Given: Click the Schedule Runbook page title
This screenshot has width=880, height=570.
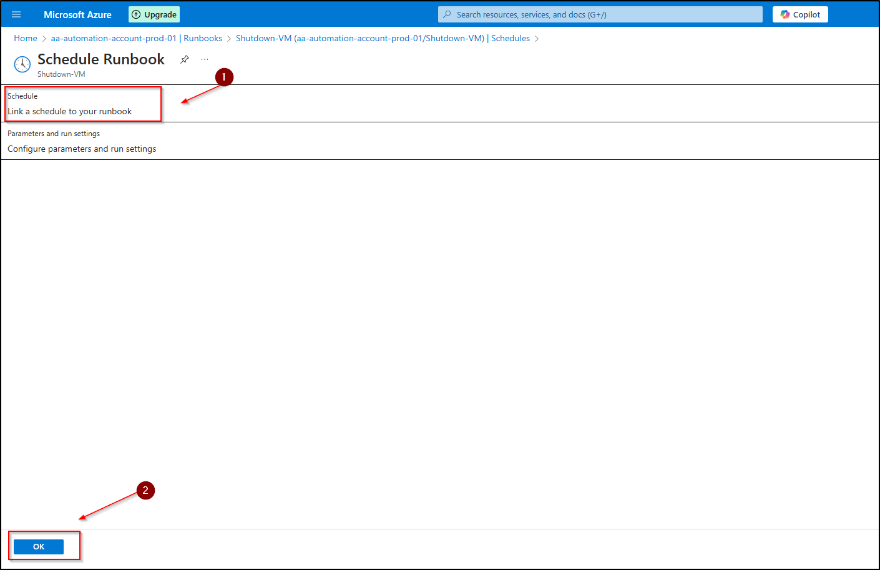Looking at the screenshot, I should pos(101,59).
